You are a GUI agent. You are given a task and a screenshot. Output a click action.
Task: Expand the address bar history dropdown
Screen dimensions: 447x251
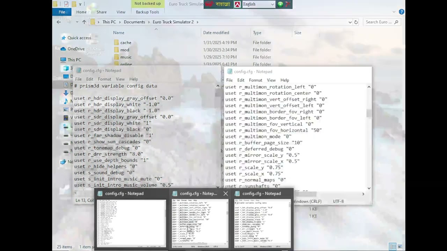pyautogui.click(x=350, y=22)
